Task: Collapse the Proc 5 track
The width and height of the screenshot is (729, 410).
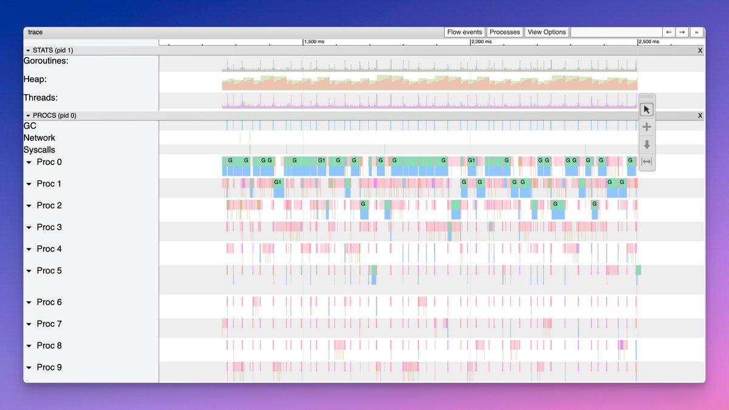Action: point(28,270)
